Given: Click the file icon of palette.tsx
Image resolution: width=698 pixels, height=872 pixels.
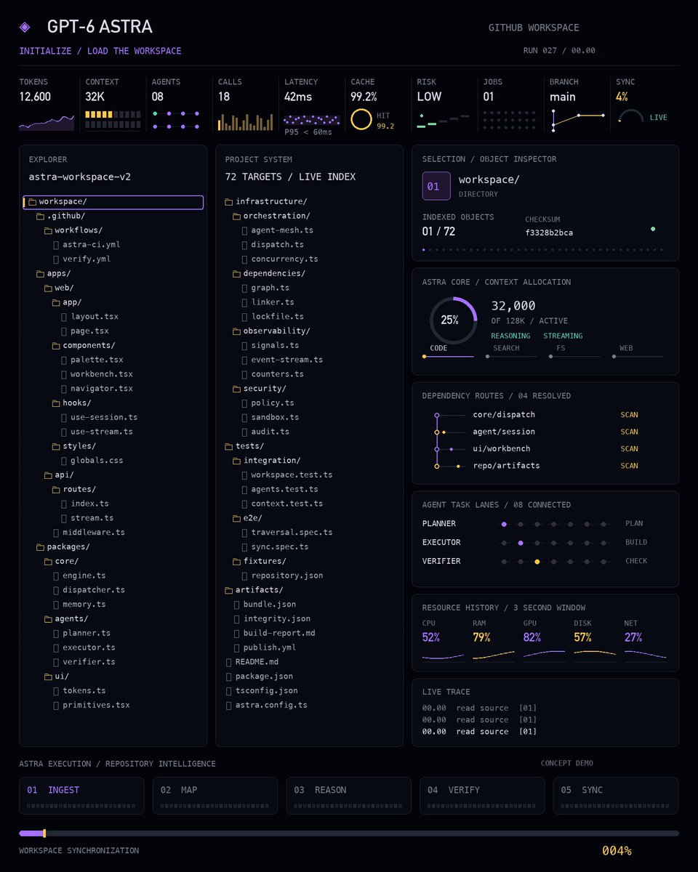Looking at the screenshot, I should coord(64,360).
